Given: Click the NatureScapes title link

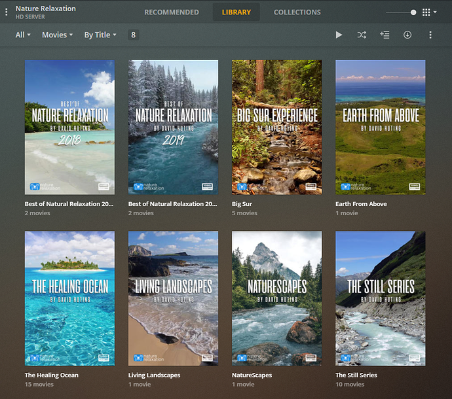Looking at the screenshot, I should (252, 375).
